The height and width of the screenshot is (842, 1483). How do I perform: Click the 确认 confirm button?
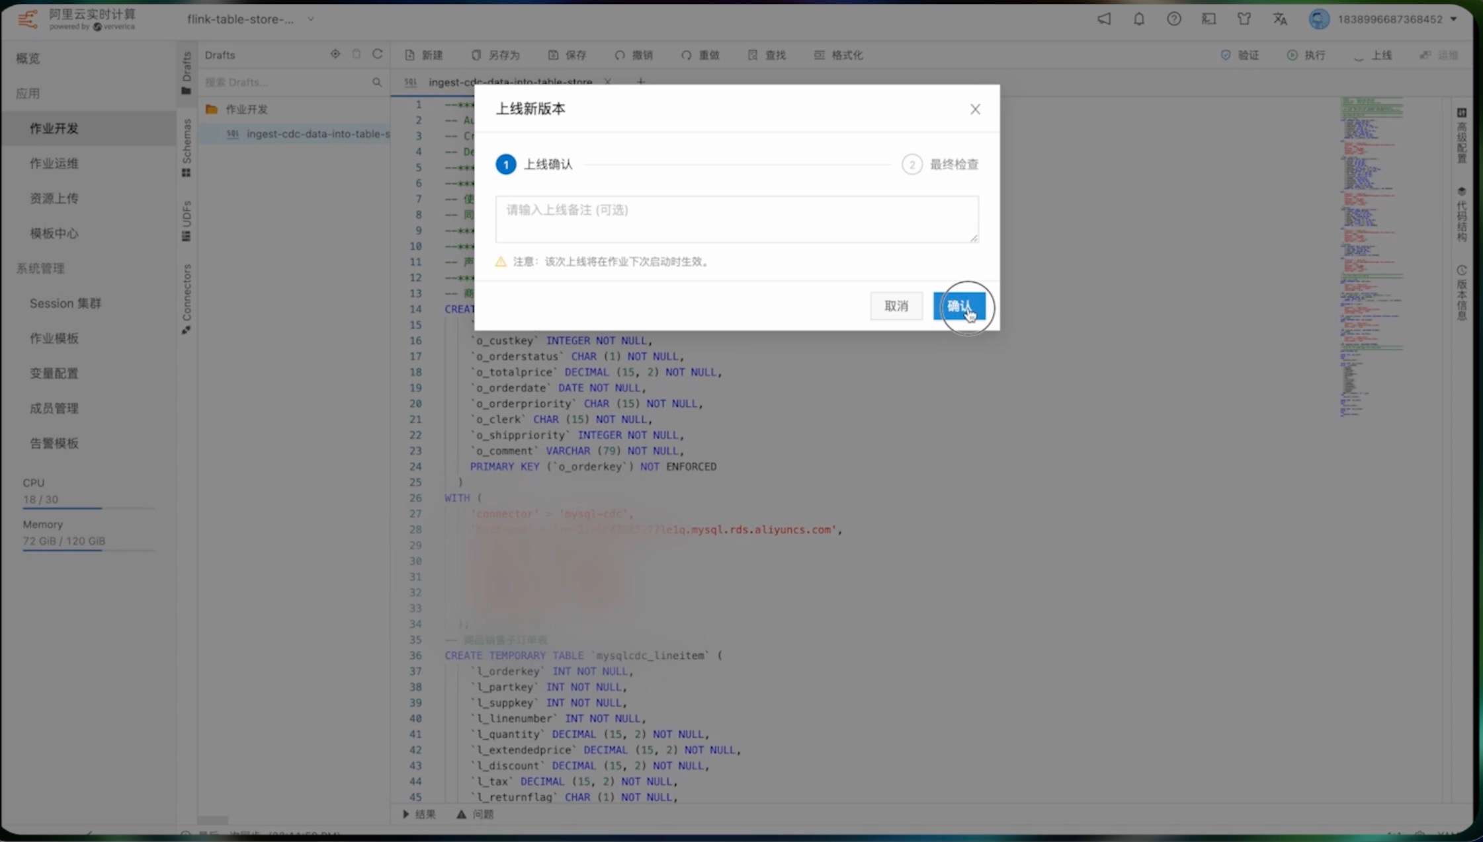959,306
